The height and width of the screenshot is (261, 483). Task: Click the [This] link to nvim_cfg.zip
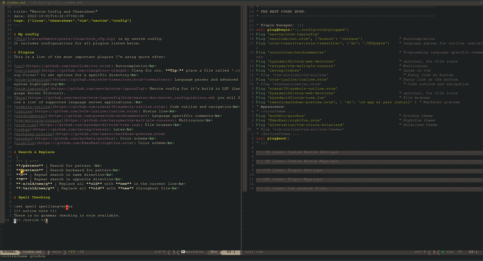pos(20,39)
